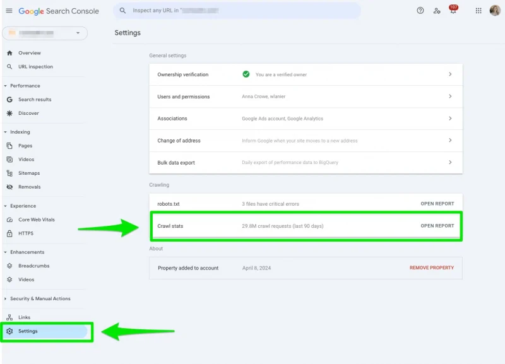Collapse the Performance section
This screenshot has height=364, width=505.
5,86
